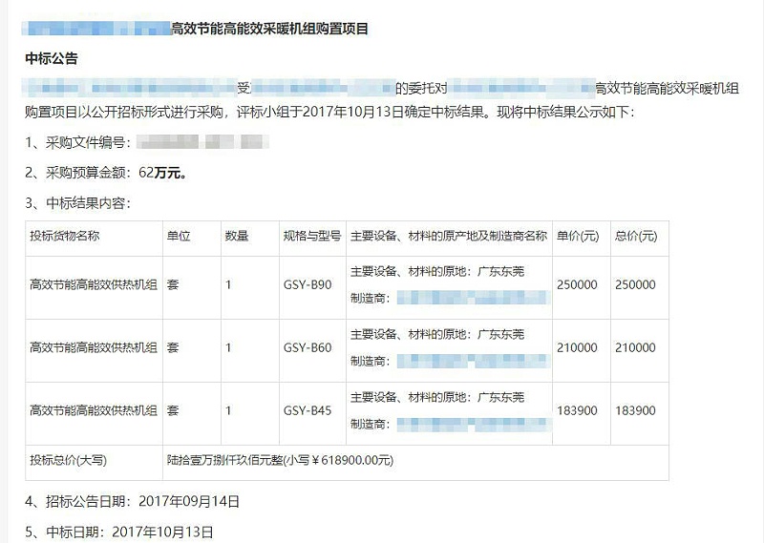
Task: Click the 210000 unit price in the GSY-B60 row
Action: pos(577,347)
